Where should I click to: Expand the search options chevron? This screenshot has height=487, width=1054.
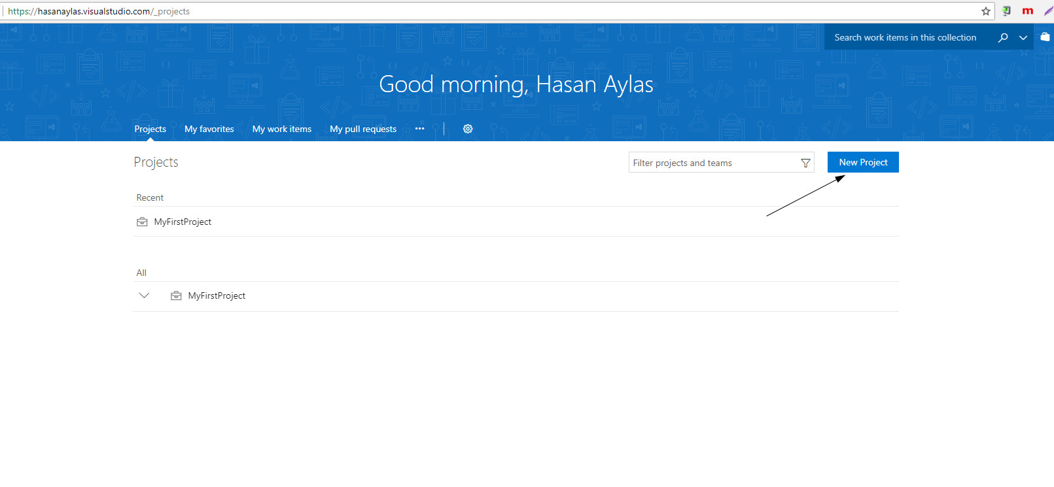coord(1023,38)
